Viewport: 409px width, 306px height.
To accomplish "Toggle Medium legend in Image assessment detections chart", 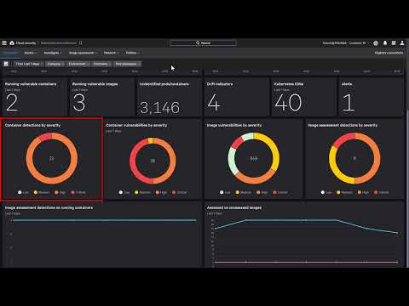I will tap(344, 192).
